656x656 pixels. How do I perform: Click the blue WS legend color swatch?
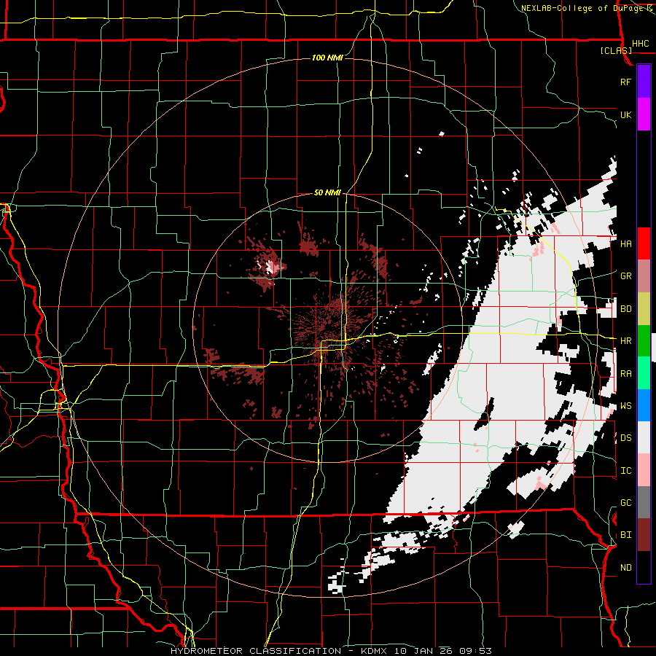click(x=644, y=405)
